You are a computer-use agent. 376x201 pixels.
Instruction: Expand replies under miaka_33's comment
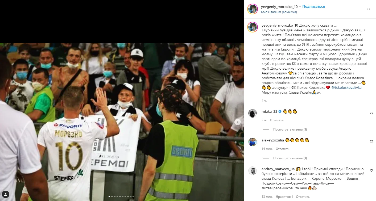tap(290, 129)
